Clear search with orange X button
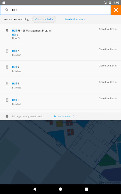The width and height of the screenshot is (121, 194). (x=116, y=10)
